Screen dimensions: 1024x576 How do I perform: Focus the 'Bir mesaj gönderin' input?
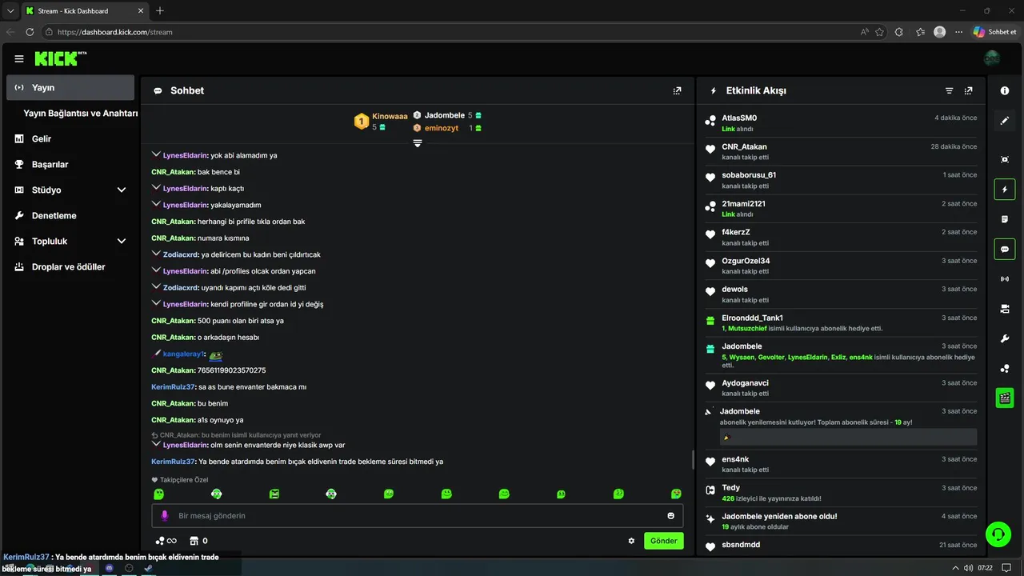click(418, 515)
